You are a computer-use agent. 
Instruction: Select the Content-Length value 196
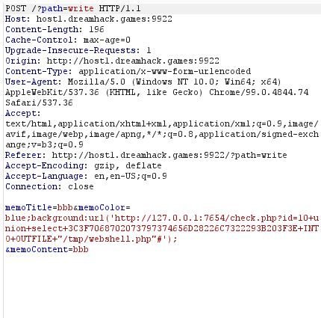[96, 30]
